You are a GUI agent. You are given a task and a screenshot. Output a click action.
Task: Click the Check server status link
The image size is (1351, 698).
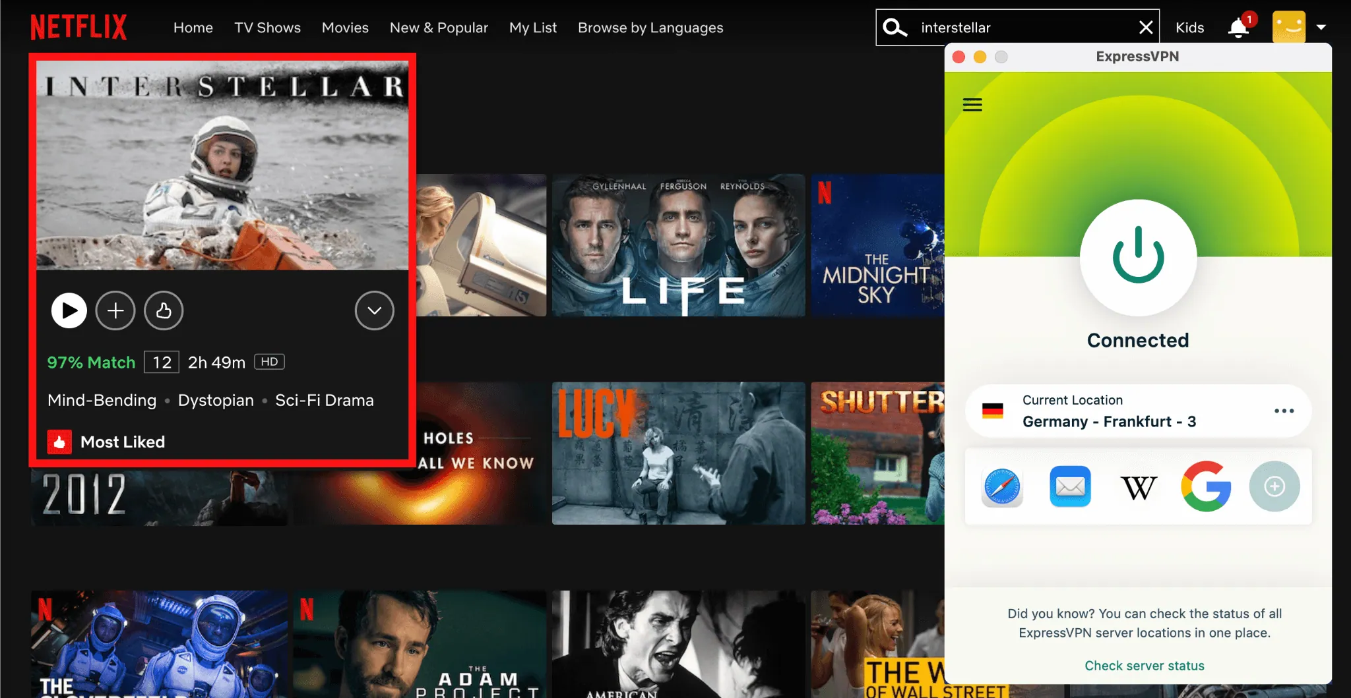(1145, 666)
